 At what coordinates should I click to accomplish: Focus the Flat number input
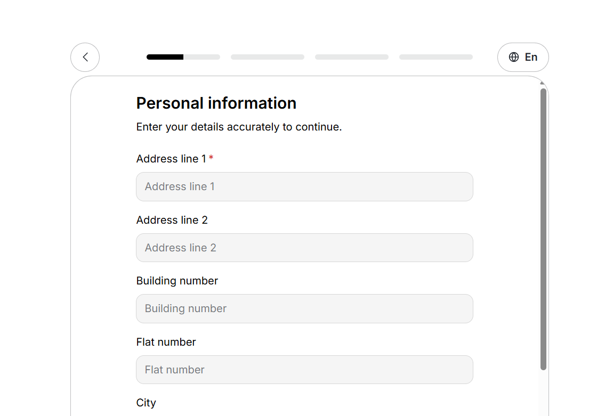304,370
